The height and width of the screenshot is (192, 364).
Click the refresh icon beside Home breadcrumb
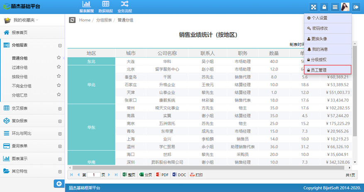72,20
